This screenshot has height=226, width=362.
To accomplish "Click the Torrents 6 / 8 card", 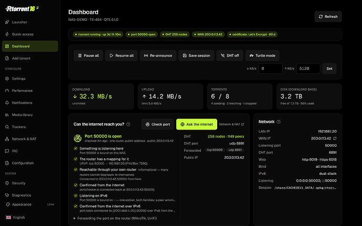I will (x=240, y=96).
